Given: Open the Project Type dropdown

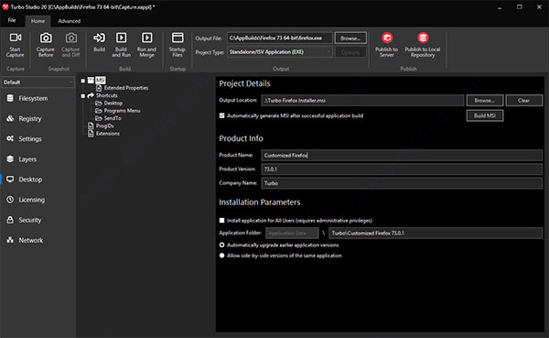Looking at the screenshot, I should [x=280, y=52].
